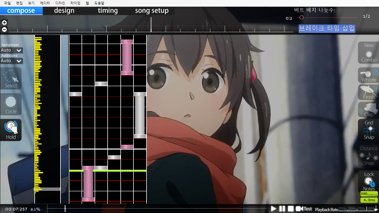379x213 pixels.
Task: Switch to the compose tab
Action: coord(21,11)
